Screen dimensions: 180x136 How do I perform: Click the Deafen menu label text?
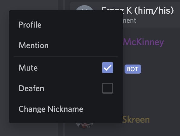pos(31,88)
